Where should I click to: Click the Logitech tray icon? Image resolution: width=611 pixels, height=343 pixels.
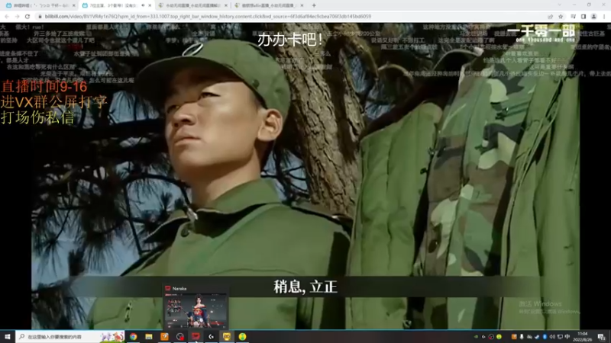pyautogui.click(x=483, y=337)
